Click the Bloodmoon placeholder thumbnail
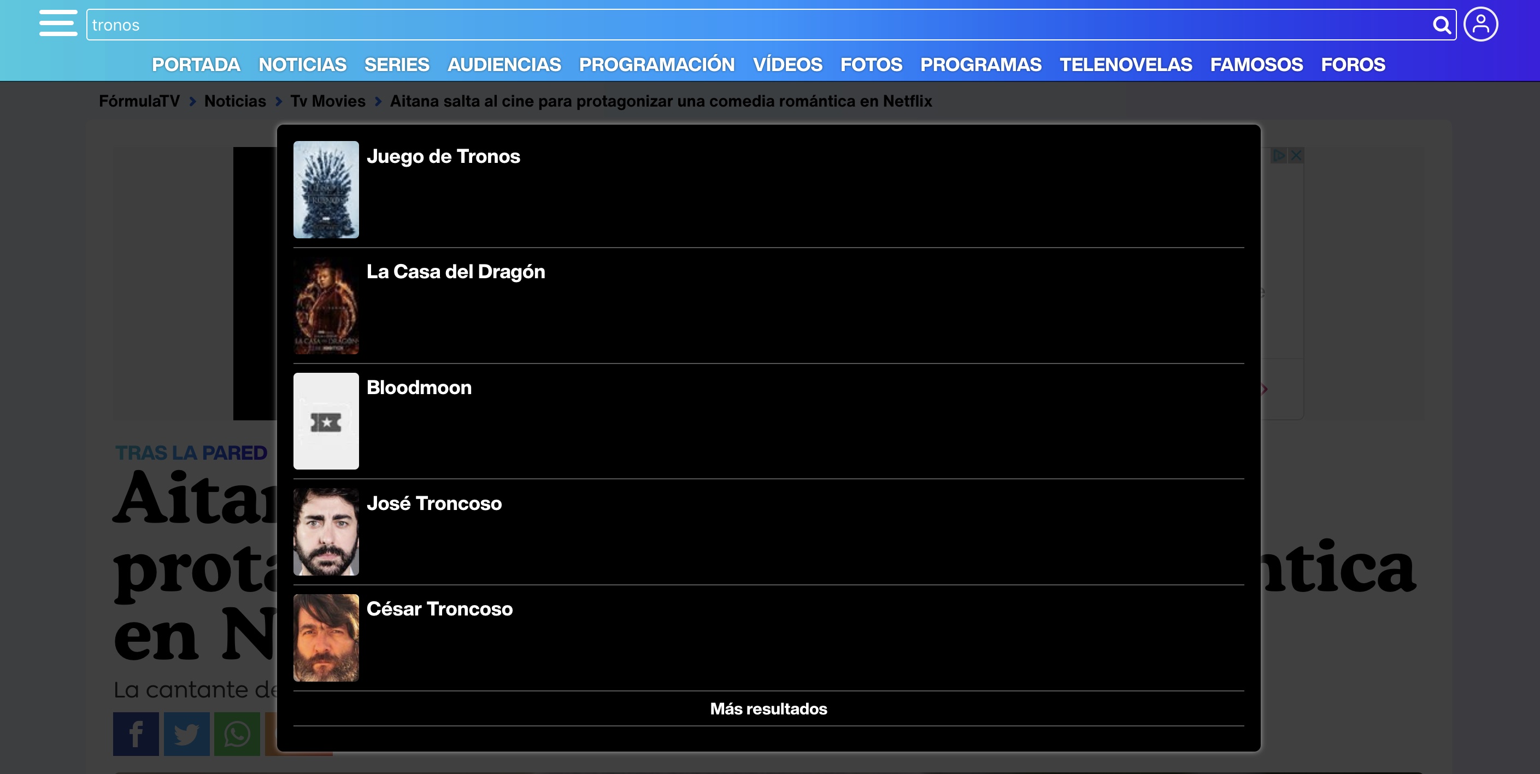Screen dimensions: 1540x774 (326, 421)
